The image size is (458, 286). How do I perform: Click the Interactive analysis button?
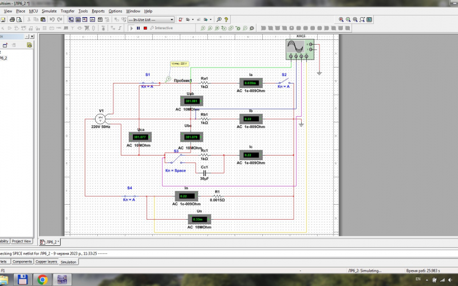[161, 28]
